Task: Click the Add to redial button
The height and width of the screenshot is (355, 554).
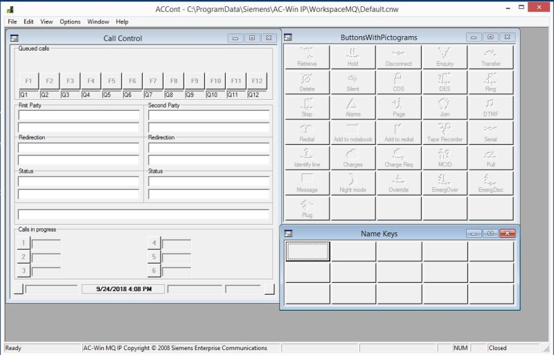Action: point(399,132)
